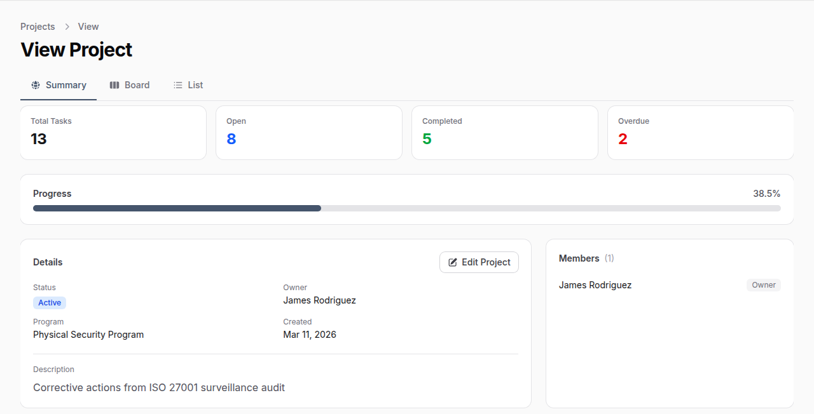Switch to the Summary tab
Image resolution: width=814 pixels, height=414 pixels.
(66, 84)
